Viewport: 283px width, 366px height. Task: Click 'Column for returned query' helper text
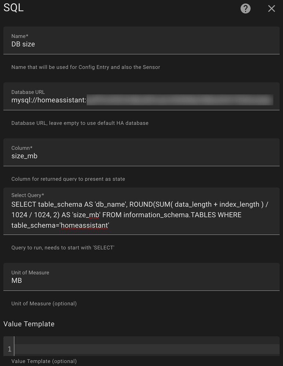68,179
